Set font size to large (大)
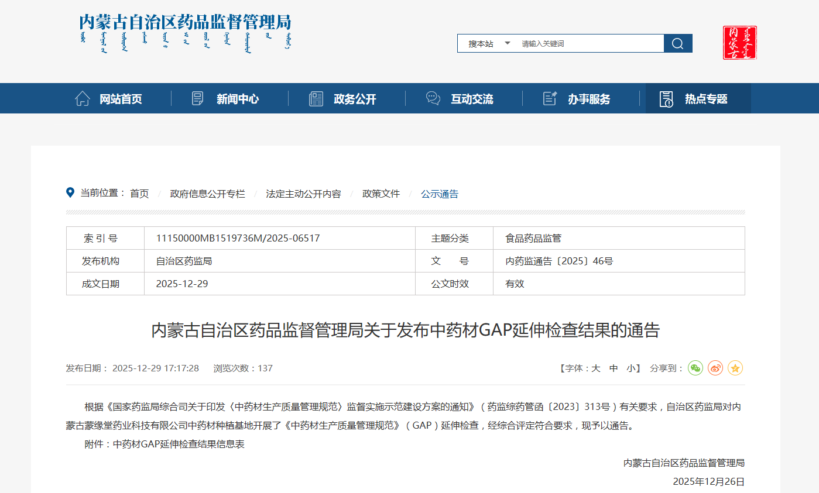The height and width of the screenshot is (493, 819). (596, 368)
